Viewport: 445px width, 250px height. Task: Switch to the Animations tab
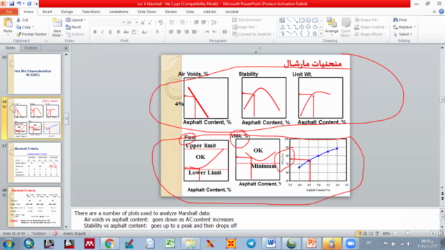119,12
